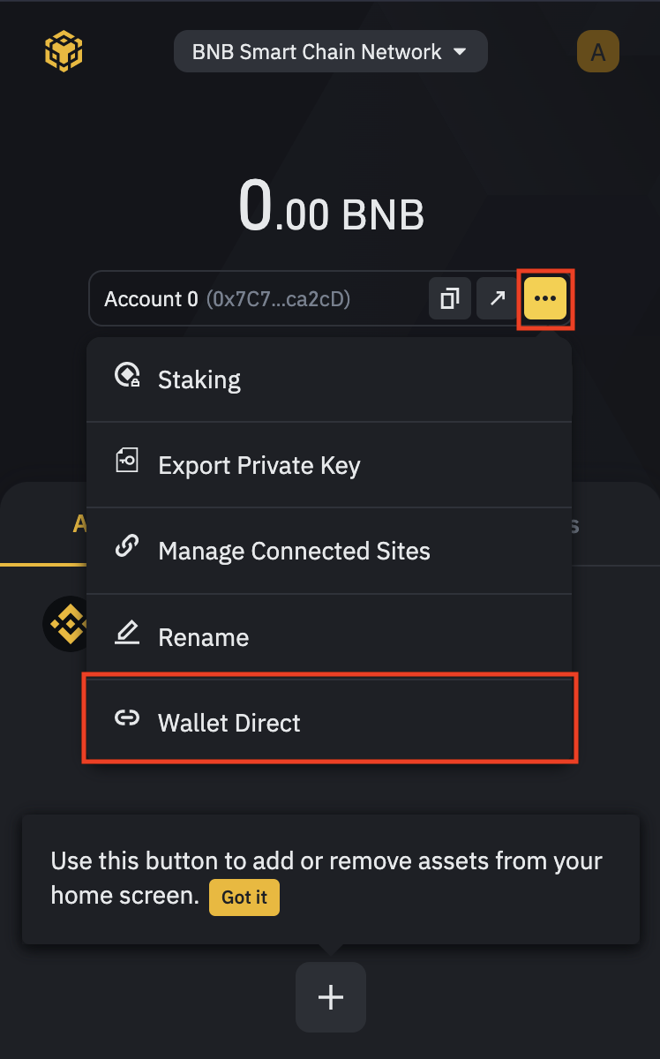Expand the network dropdown chevron
This screenshot has width=660, height=1059.
tap(460, 51)
